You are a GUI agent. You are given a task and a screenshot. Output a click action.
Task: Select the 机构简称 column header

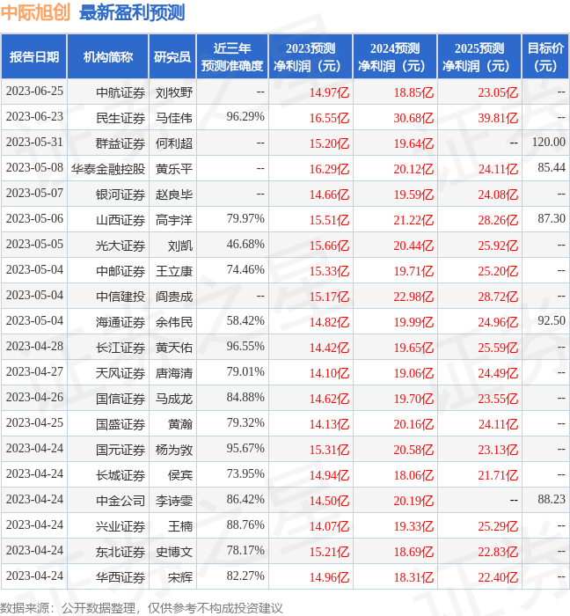click(x=108, y=56)
